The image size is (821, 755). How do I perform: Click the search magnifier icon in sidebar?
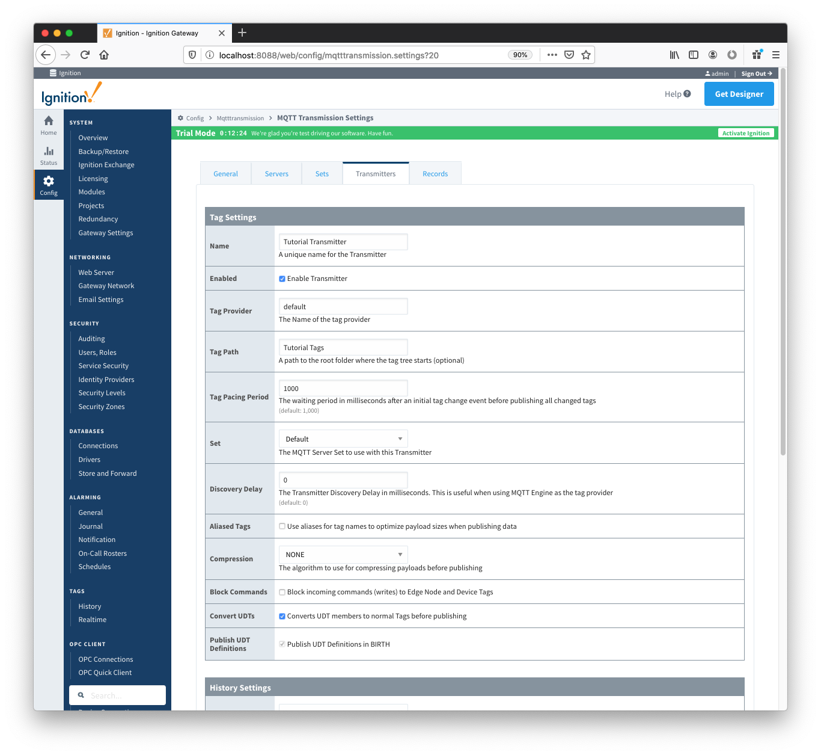[x=81, y=695]
